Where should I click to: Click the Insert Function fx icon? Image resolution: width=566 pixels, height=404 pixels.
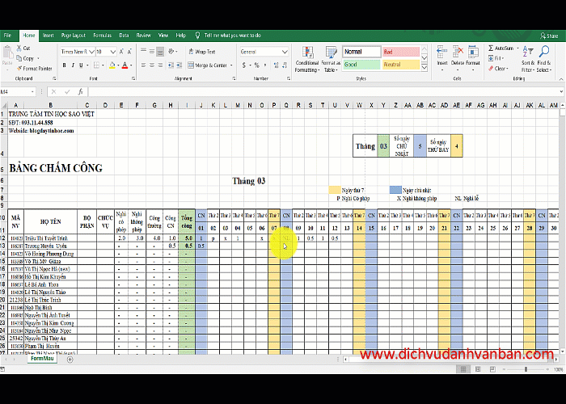tap(80, 92)
